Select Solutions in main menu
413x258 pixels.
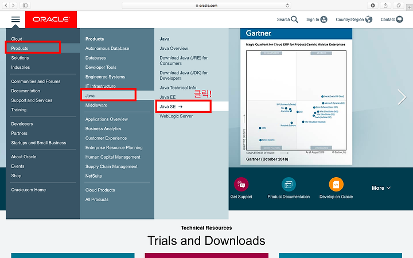(20, 58)
